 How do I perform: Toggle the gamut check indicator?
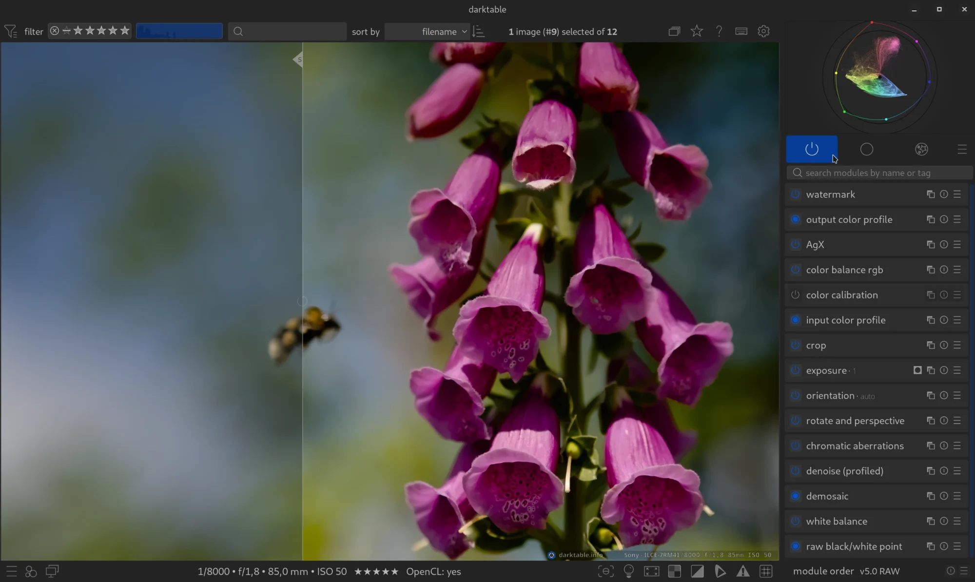pos(720,571)
